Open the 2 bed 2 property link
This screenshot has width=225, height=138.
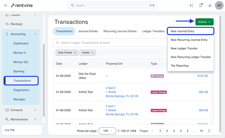[x=111, y=88]
